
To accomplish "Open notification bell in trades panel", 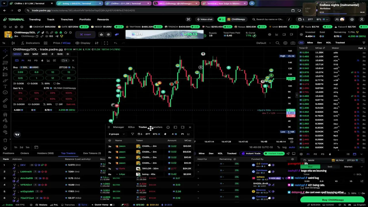I will click(168, 127).
